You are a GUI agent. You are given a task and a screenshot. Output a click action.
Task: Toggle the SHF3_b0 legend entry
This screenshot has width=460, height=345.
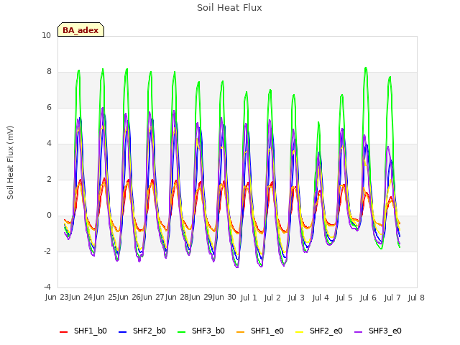click(x=201, y=331)
